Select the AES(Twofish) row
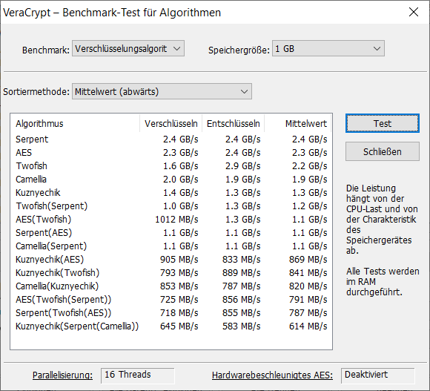 [171, 219]
